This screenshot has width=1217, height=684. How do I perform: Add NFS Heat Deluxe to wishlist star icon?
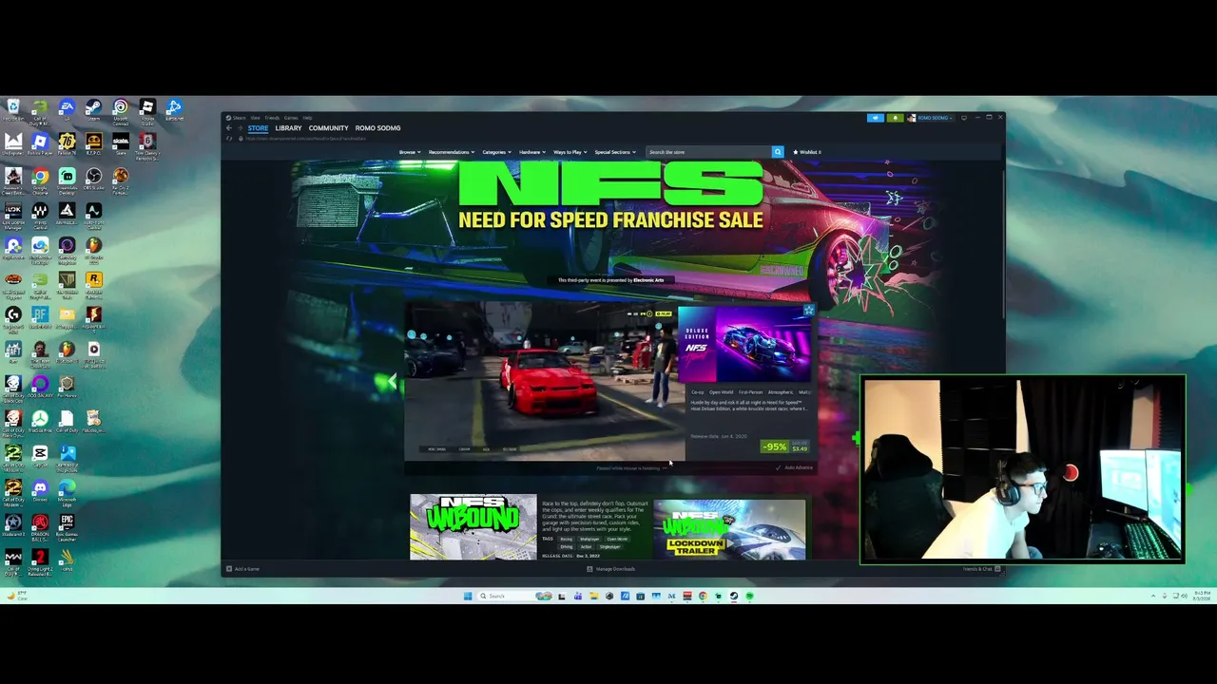click(x=808, y=311)
